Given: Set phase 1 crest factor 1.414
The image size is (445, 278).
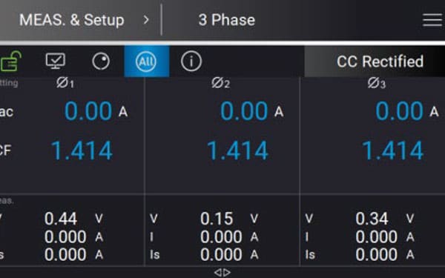Looking at the screenshot, I should pyautogui.click(x=82, y=150).
